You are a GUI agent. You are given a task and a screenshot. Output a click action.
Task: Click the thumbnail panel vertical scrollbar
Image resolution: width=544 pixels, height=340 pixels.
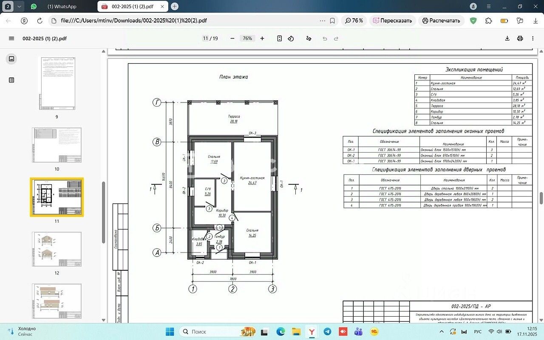(103, 212)
